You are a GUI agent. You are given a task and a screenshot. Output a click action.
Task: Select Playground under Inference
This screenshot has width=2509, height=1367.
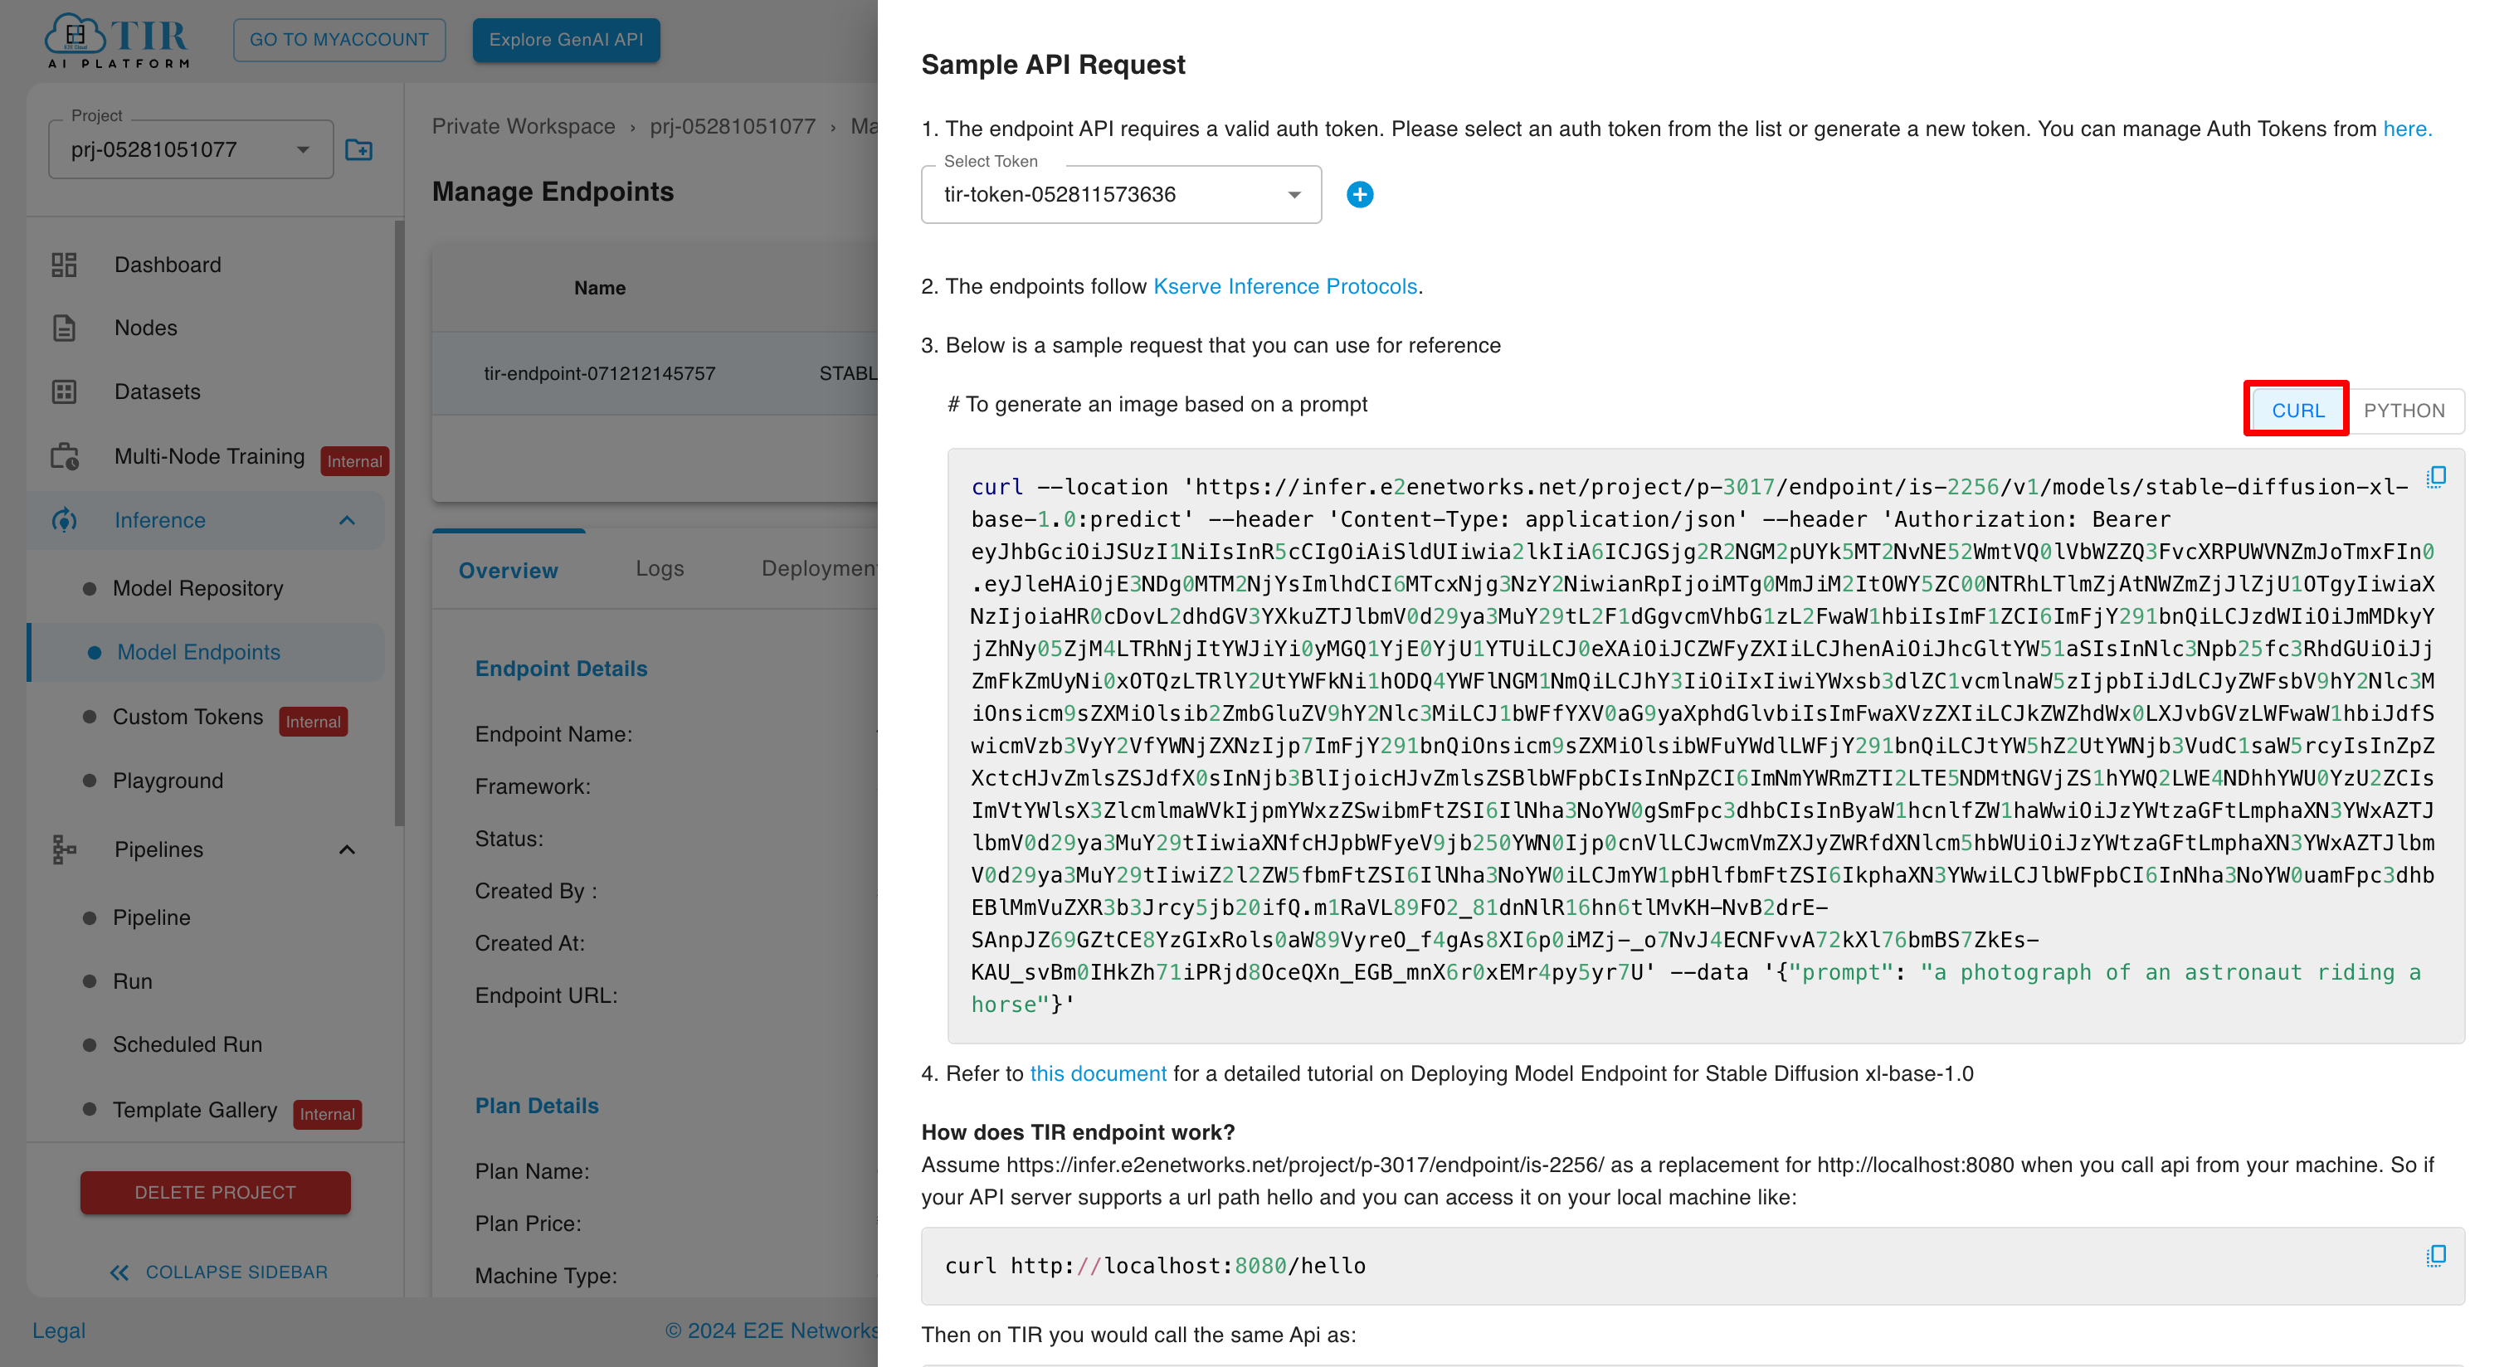tap(168, 781)
